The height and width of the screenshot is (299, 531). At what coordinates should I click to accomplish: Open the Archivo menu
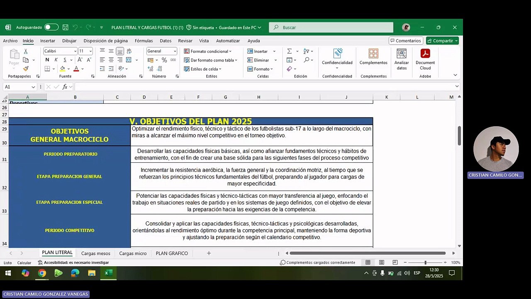(x=10, y=41)
